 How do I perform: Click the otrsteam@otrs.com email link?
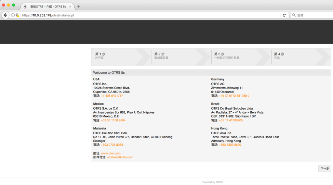pyautogui.click(x=120, y=157)
